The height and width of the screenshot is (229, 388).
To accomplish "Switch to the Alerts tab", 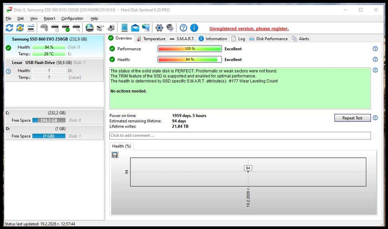I will point(300,38).
